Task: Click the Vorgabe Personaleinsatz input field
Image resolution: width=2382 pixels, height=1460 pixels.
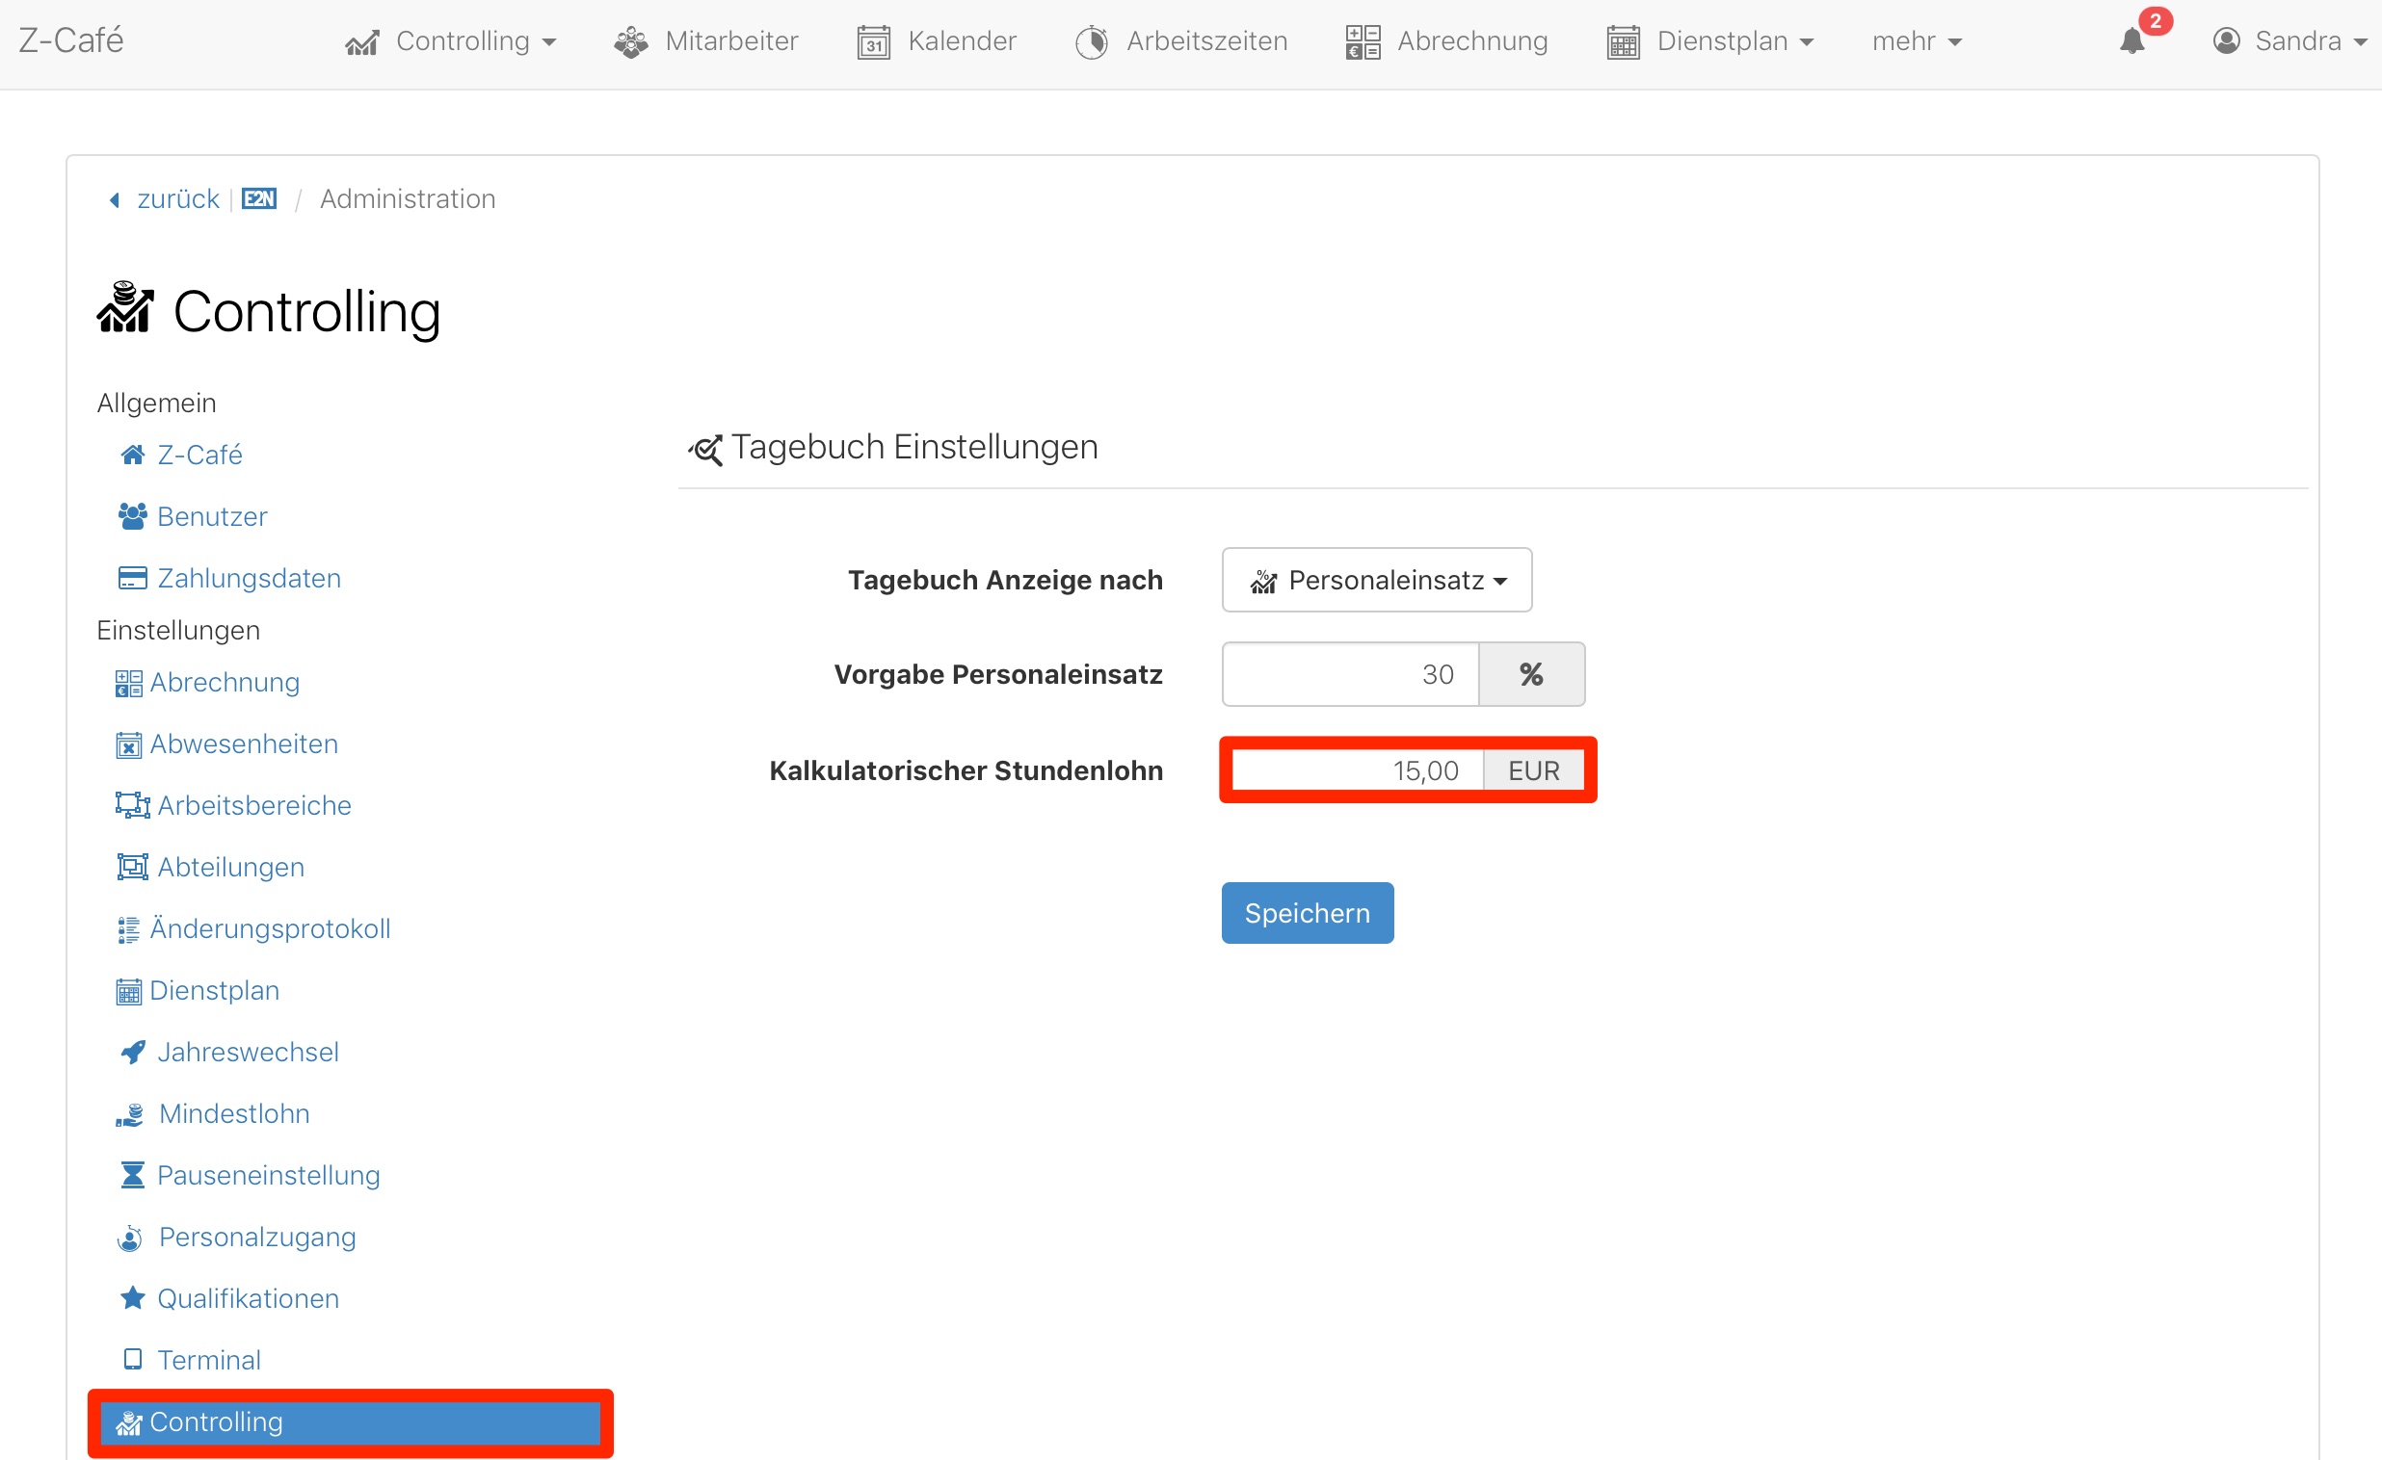Action: [1351, 674]
